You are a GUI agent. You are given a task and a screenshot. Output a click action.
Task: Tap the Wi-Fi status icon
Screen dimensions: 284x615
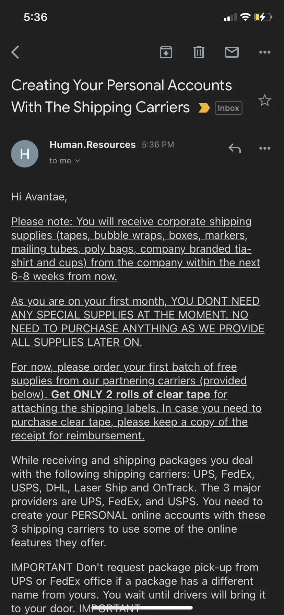246,17
